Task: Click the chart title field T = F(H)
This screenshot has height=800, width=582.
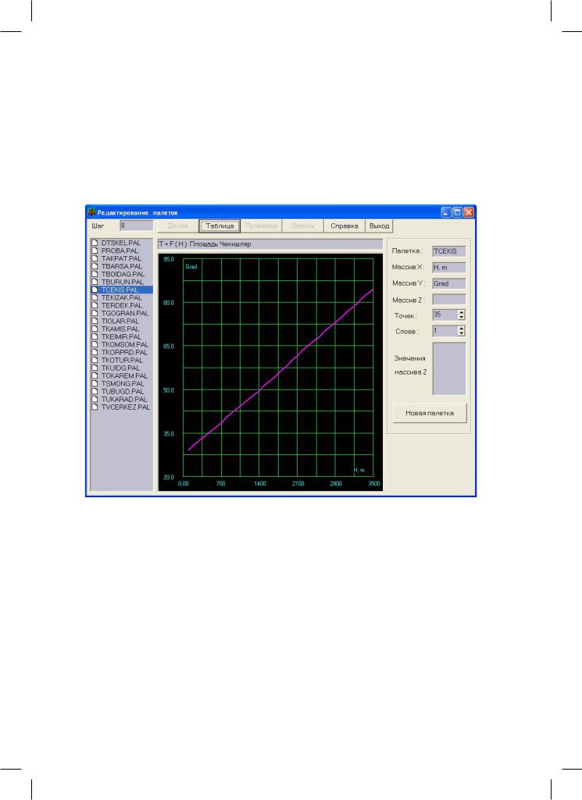Action: coord(270,244)
